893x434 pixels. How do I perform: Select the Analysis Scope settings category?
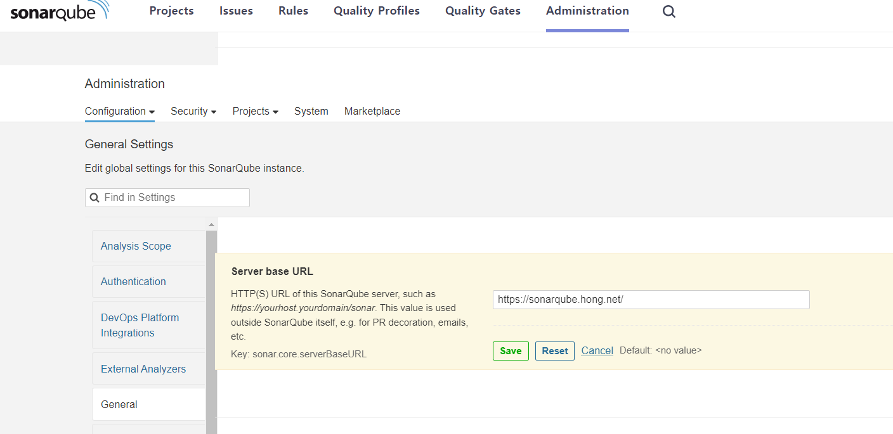pos(149,246)
